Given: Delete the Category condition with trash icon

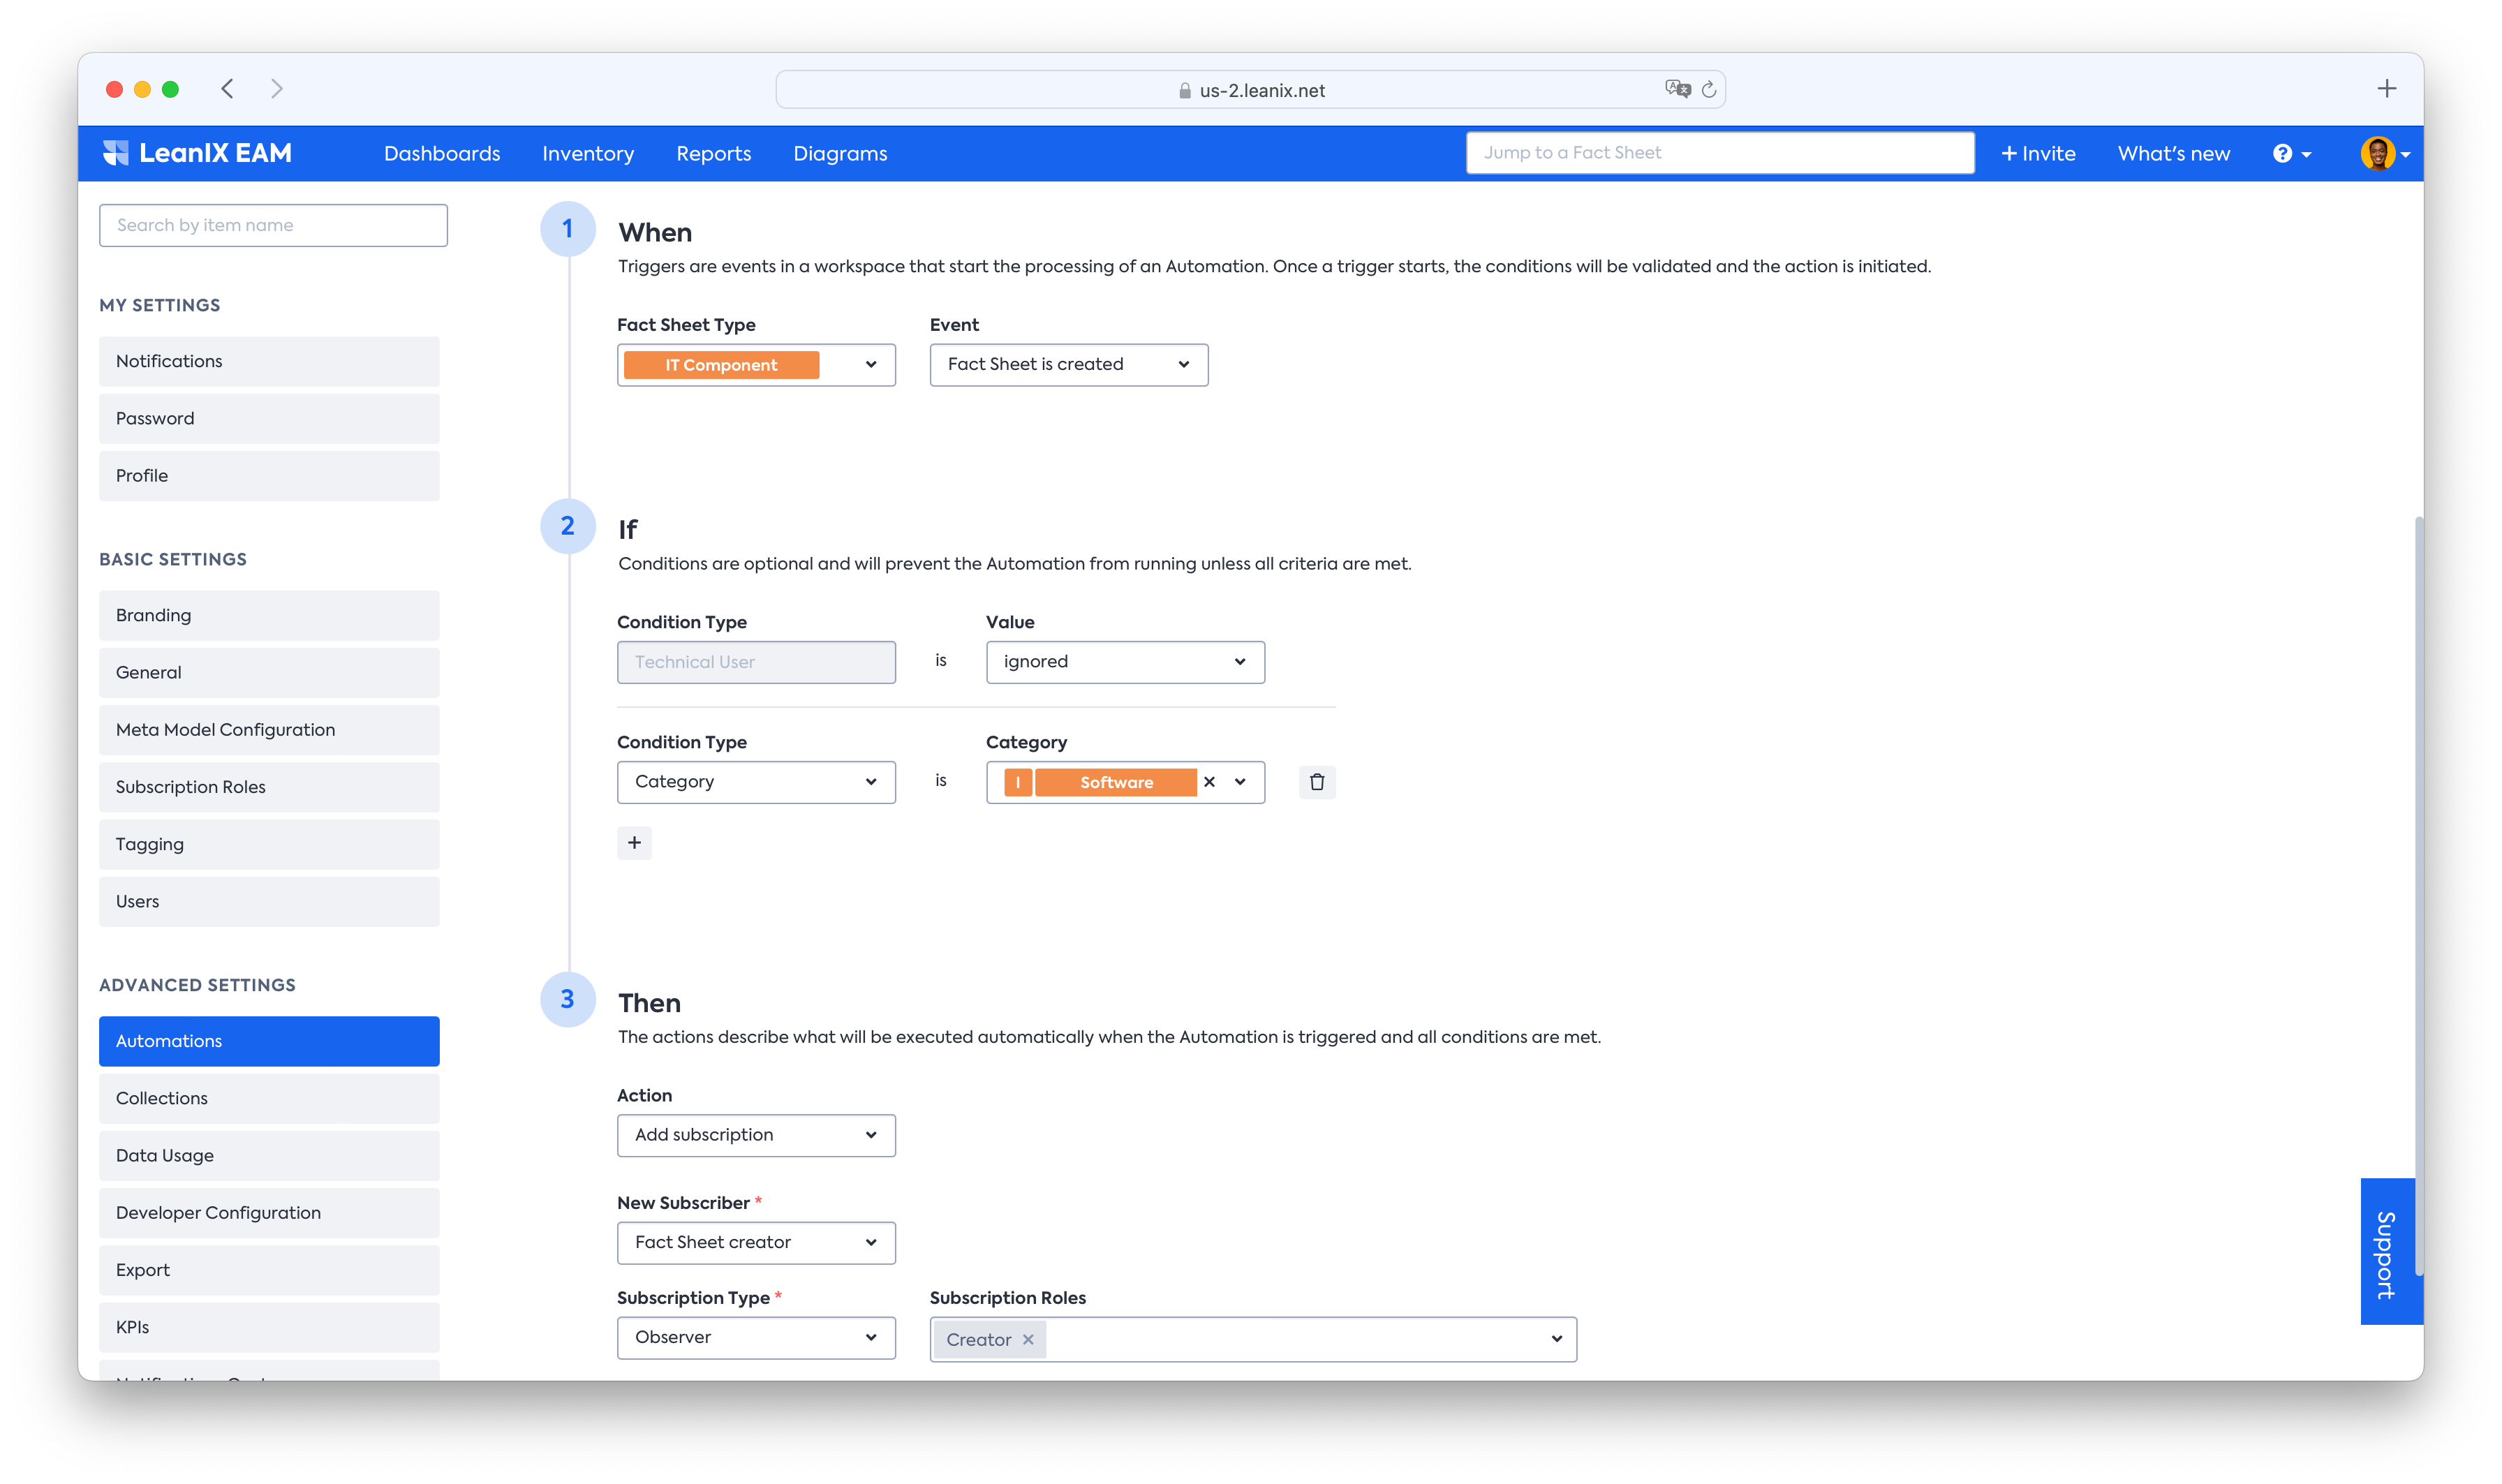Looking at the screenshot, I should pyautogui.click(x=1317, y=782).
